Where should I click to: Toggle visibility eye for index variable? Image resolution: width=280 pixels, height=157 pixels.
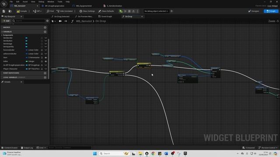pyautogui.click(x=46, y=61)
